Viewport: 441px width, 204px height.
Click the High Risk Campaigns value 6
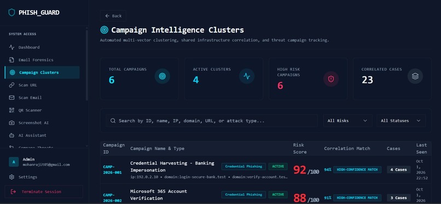(280, 86)
